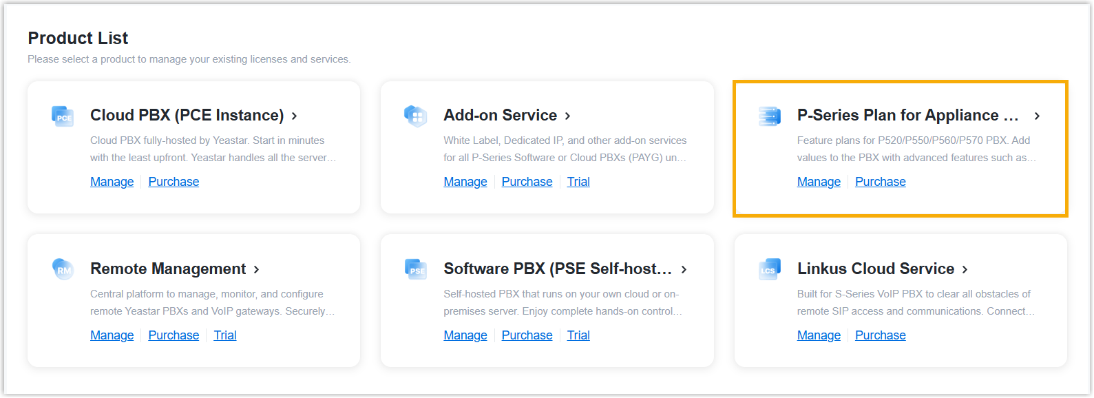Click Purchase under Linkus Cloud Service
The height and width of the screenshot is (398, 1094).
[x=880, y=335]
